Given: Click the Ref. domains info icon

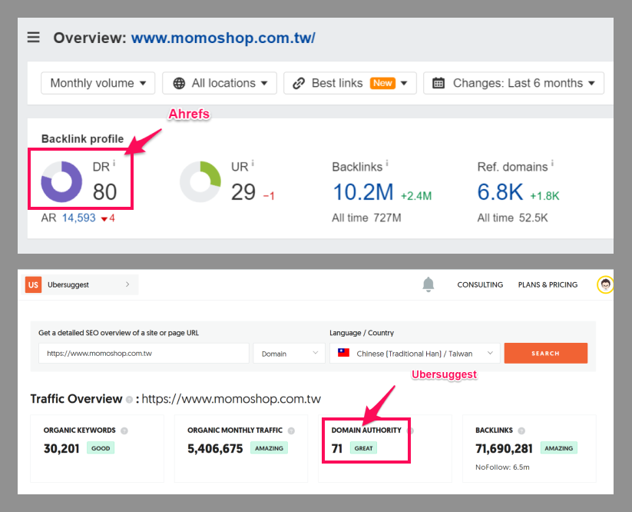Looking at the screenshot, I should [x=552, y=163].
